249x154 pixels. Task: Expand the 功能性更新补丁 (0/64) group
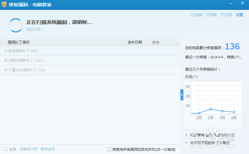click(x=6, y=60)
